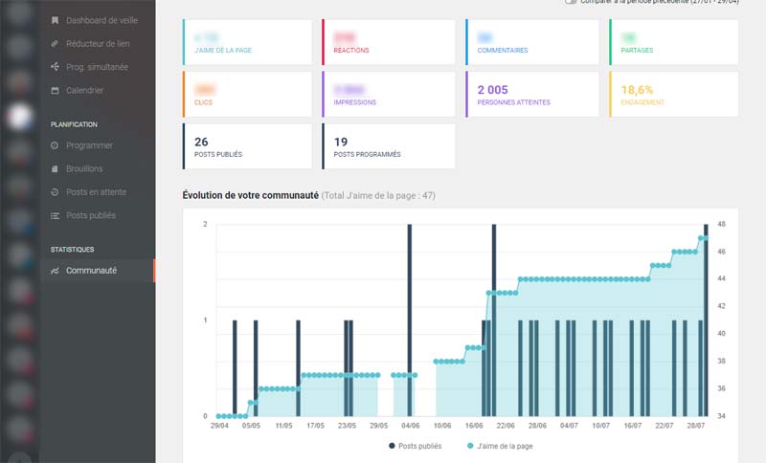Click the Dashboard de veille bookmark icon

coord(55,20)
